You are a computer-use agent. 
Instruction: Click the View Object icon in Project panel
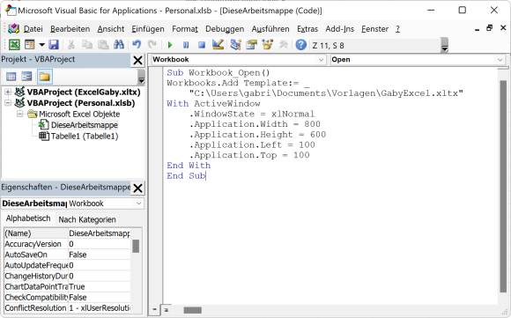click(x=26, y=77)
